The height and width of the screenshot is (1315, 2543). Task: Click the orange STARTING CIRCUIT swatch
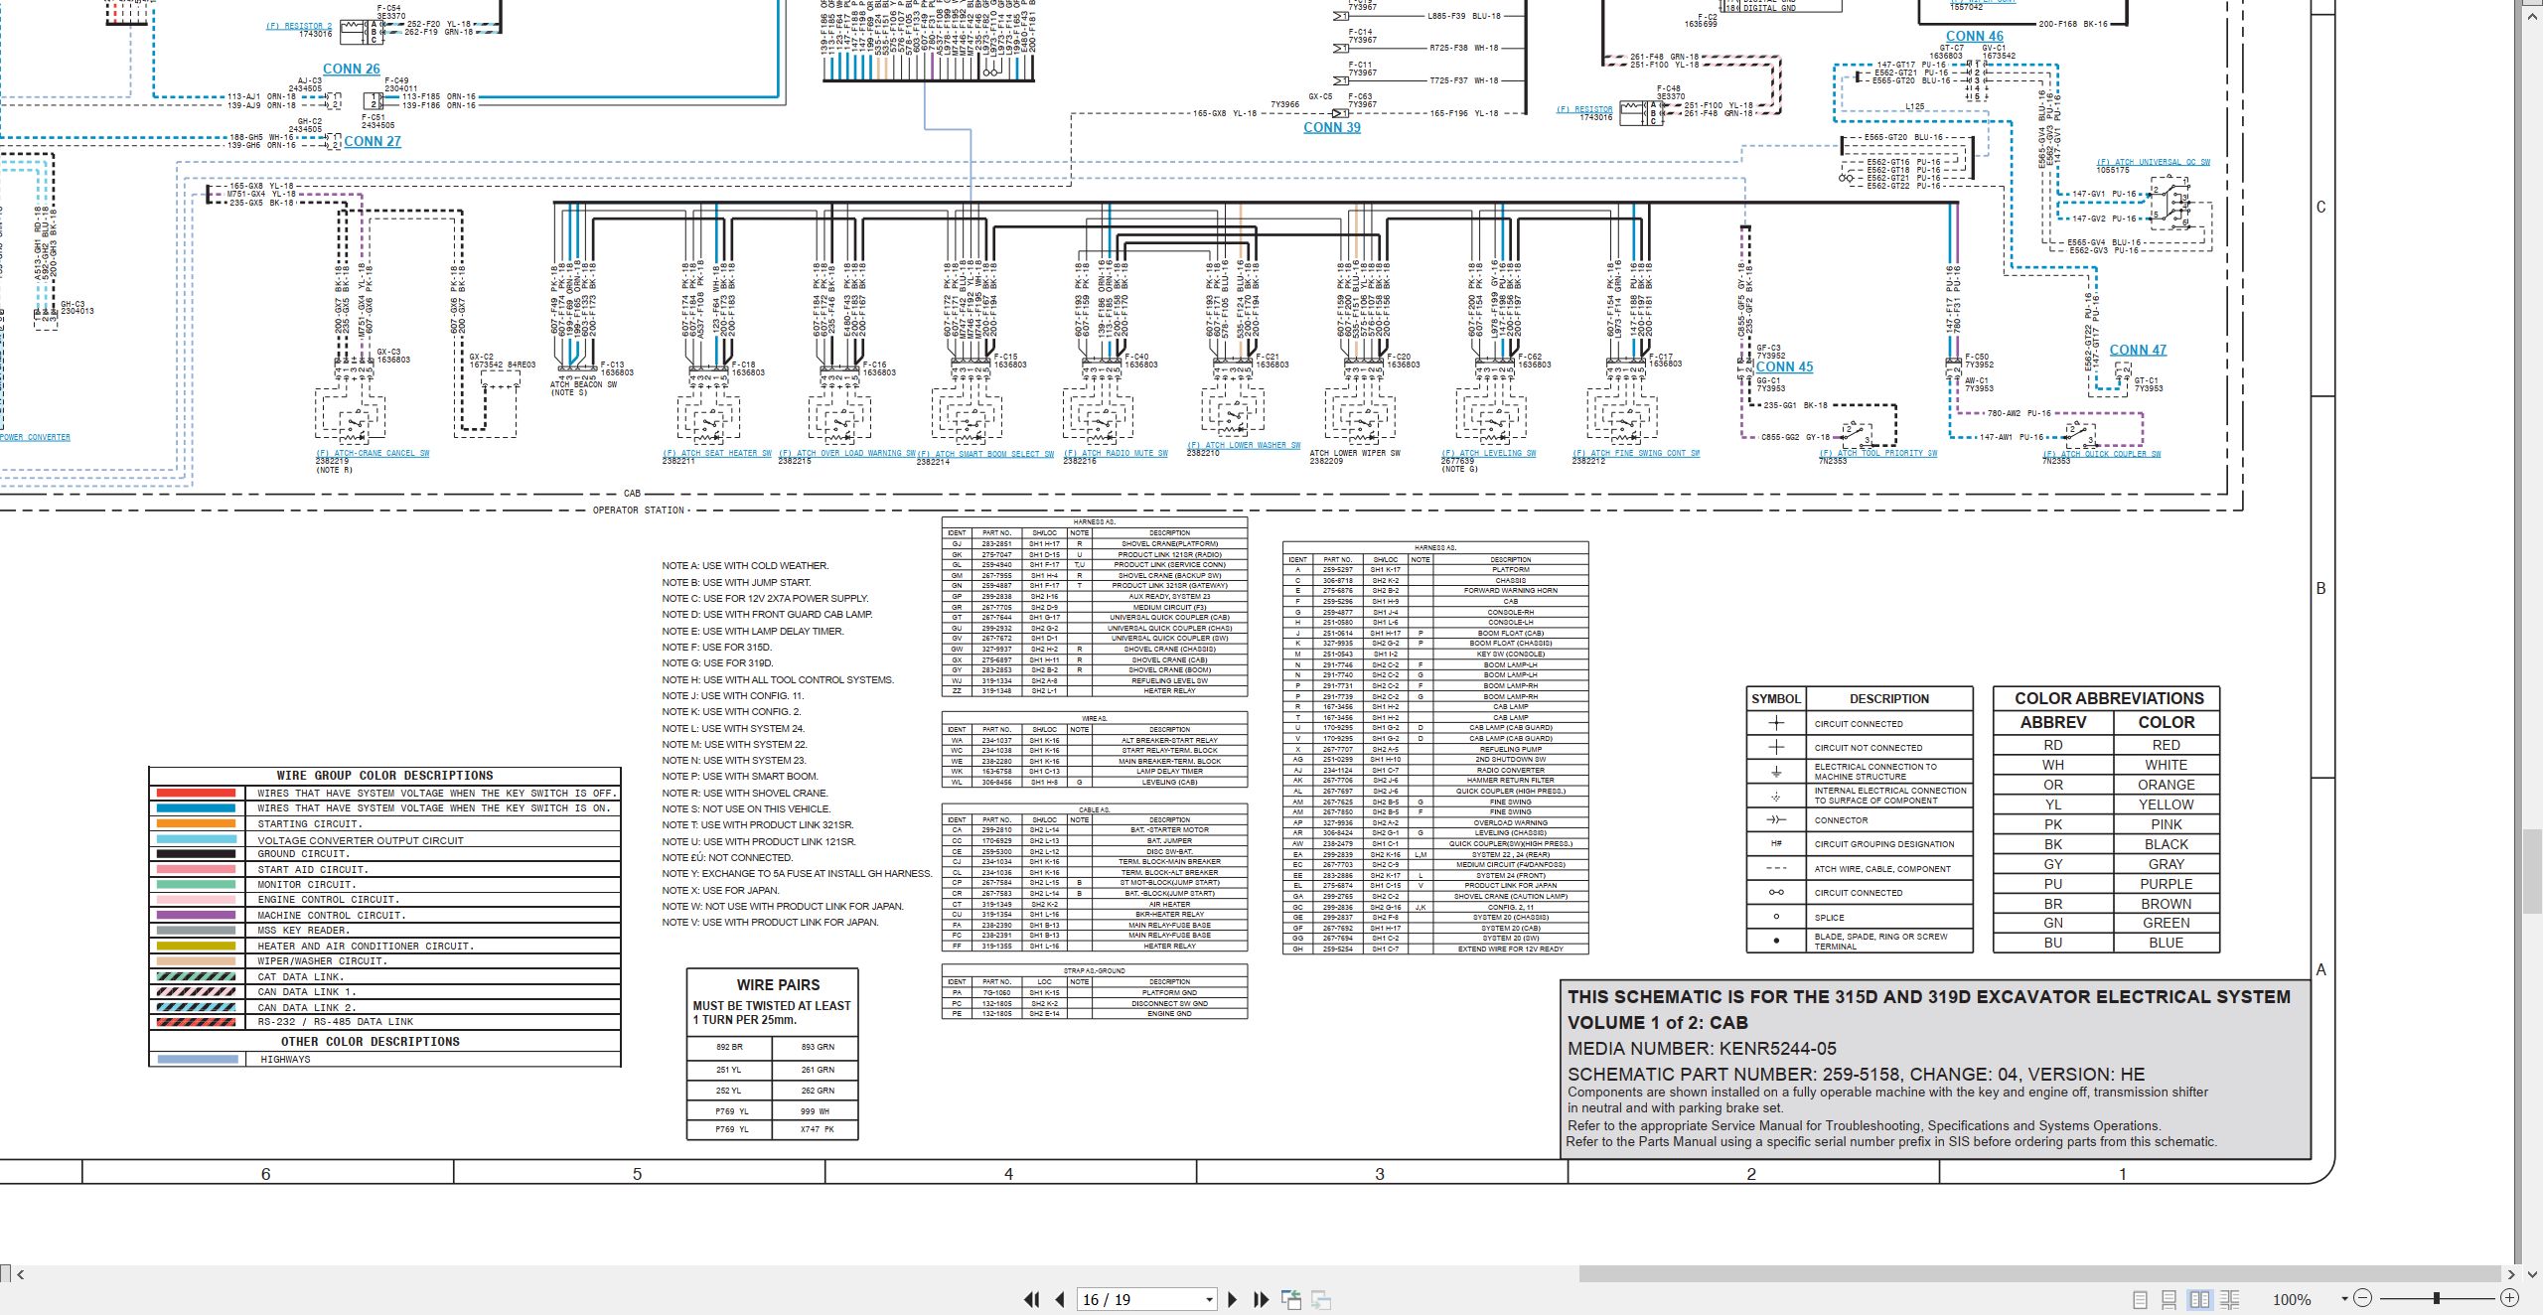pyautogui.click(x=196, y=823)
